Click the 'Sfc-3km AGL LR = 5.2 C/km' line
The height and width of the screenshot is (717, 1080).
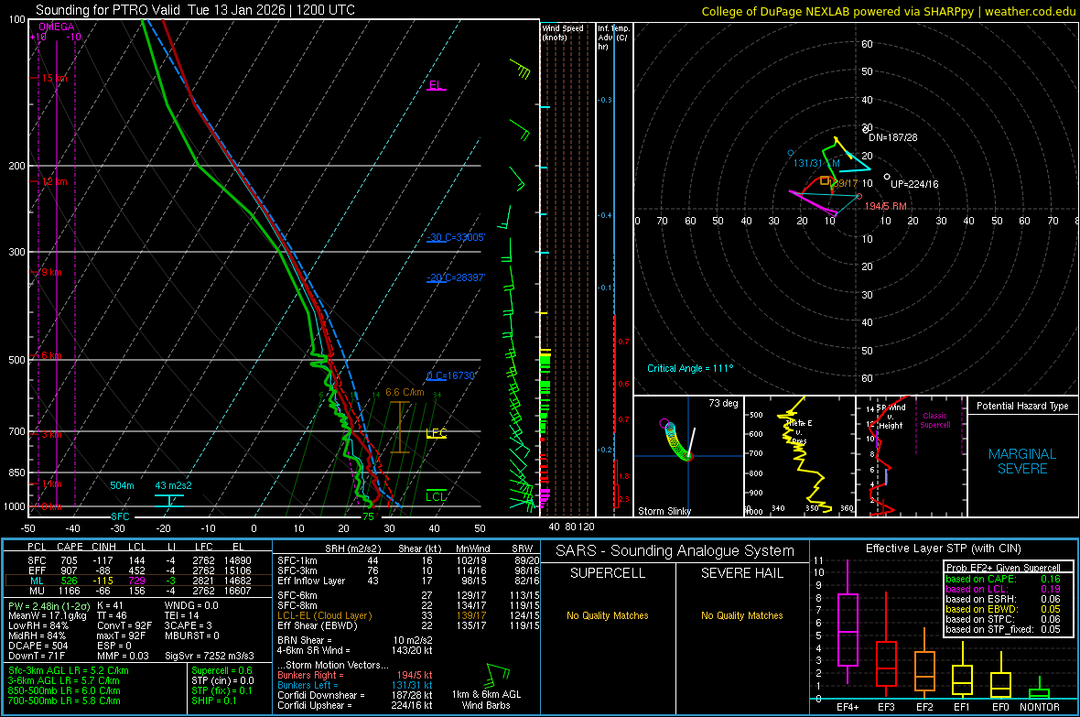point(69,670)
